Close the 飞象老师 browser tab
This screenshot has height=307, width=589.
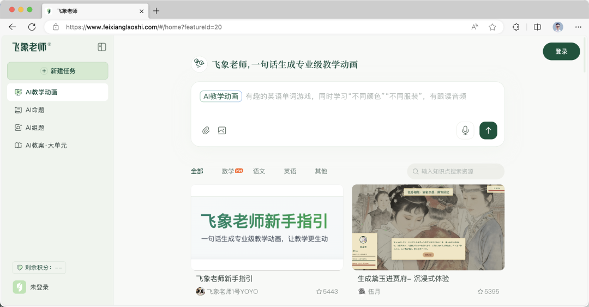pyautogui.click(x=142, y=11)
